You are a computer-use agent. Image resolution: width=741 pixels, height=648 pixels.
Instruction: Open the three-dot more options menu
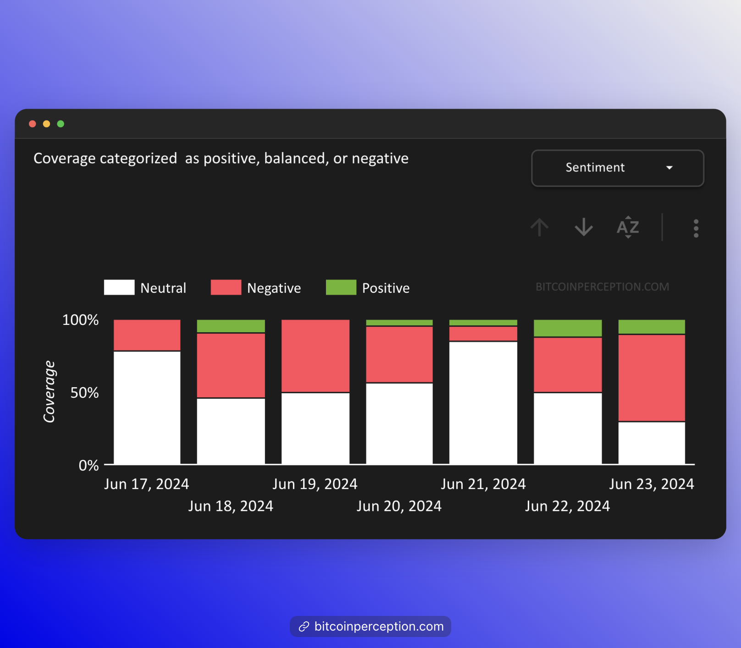click(696, 228)
